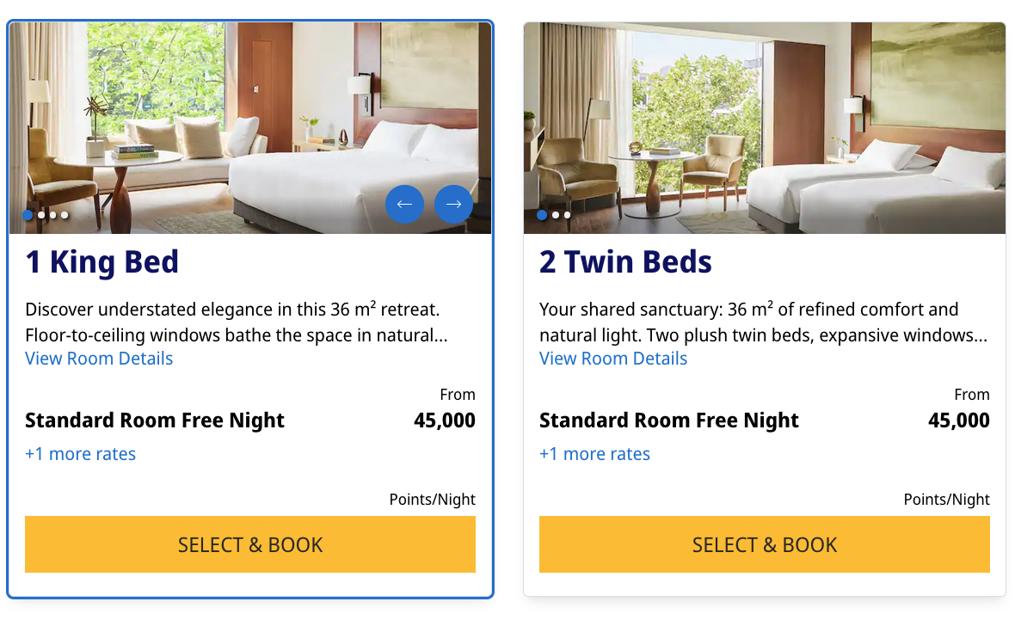Expand +1 more rates under King Bed
The image size is (1015, 620).
point(80,453)
